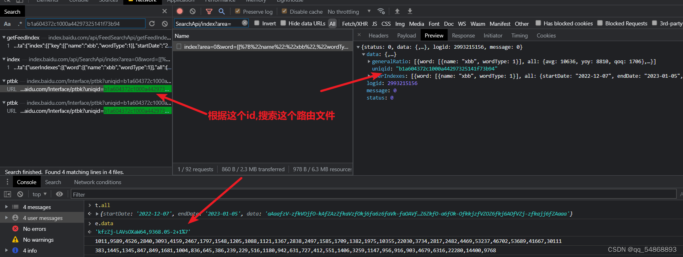Enable the Invert filter checkbox
Screen dimensions: 683x257
coord(257,23)
